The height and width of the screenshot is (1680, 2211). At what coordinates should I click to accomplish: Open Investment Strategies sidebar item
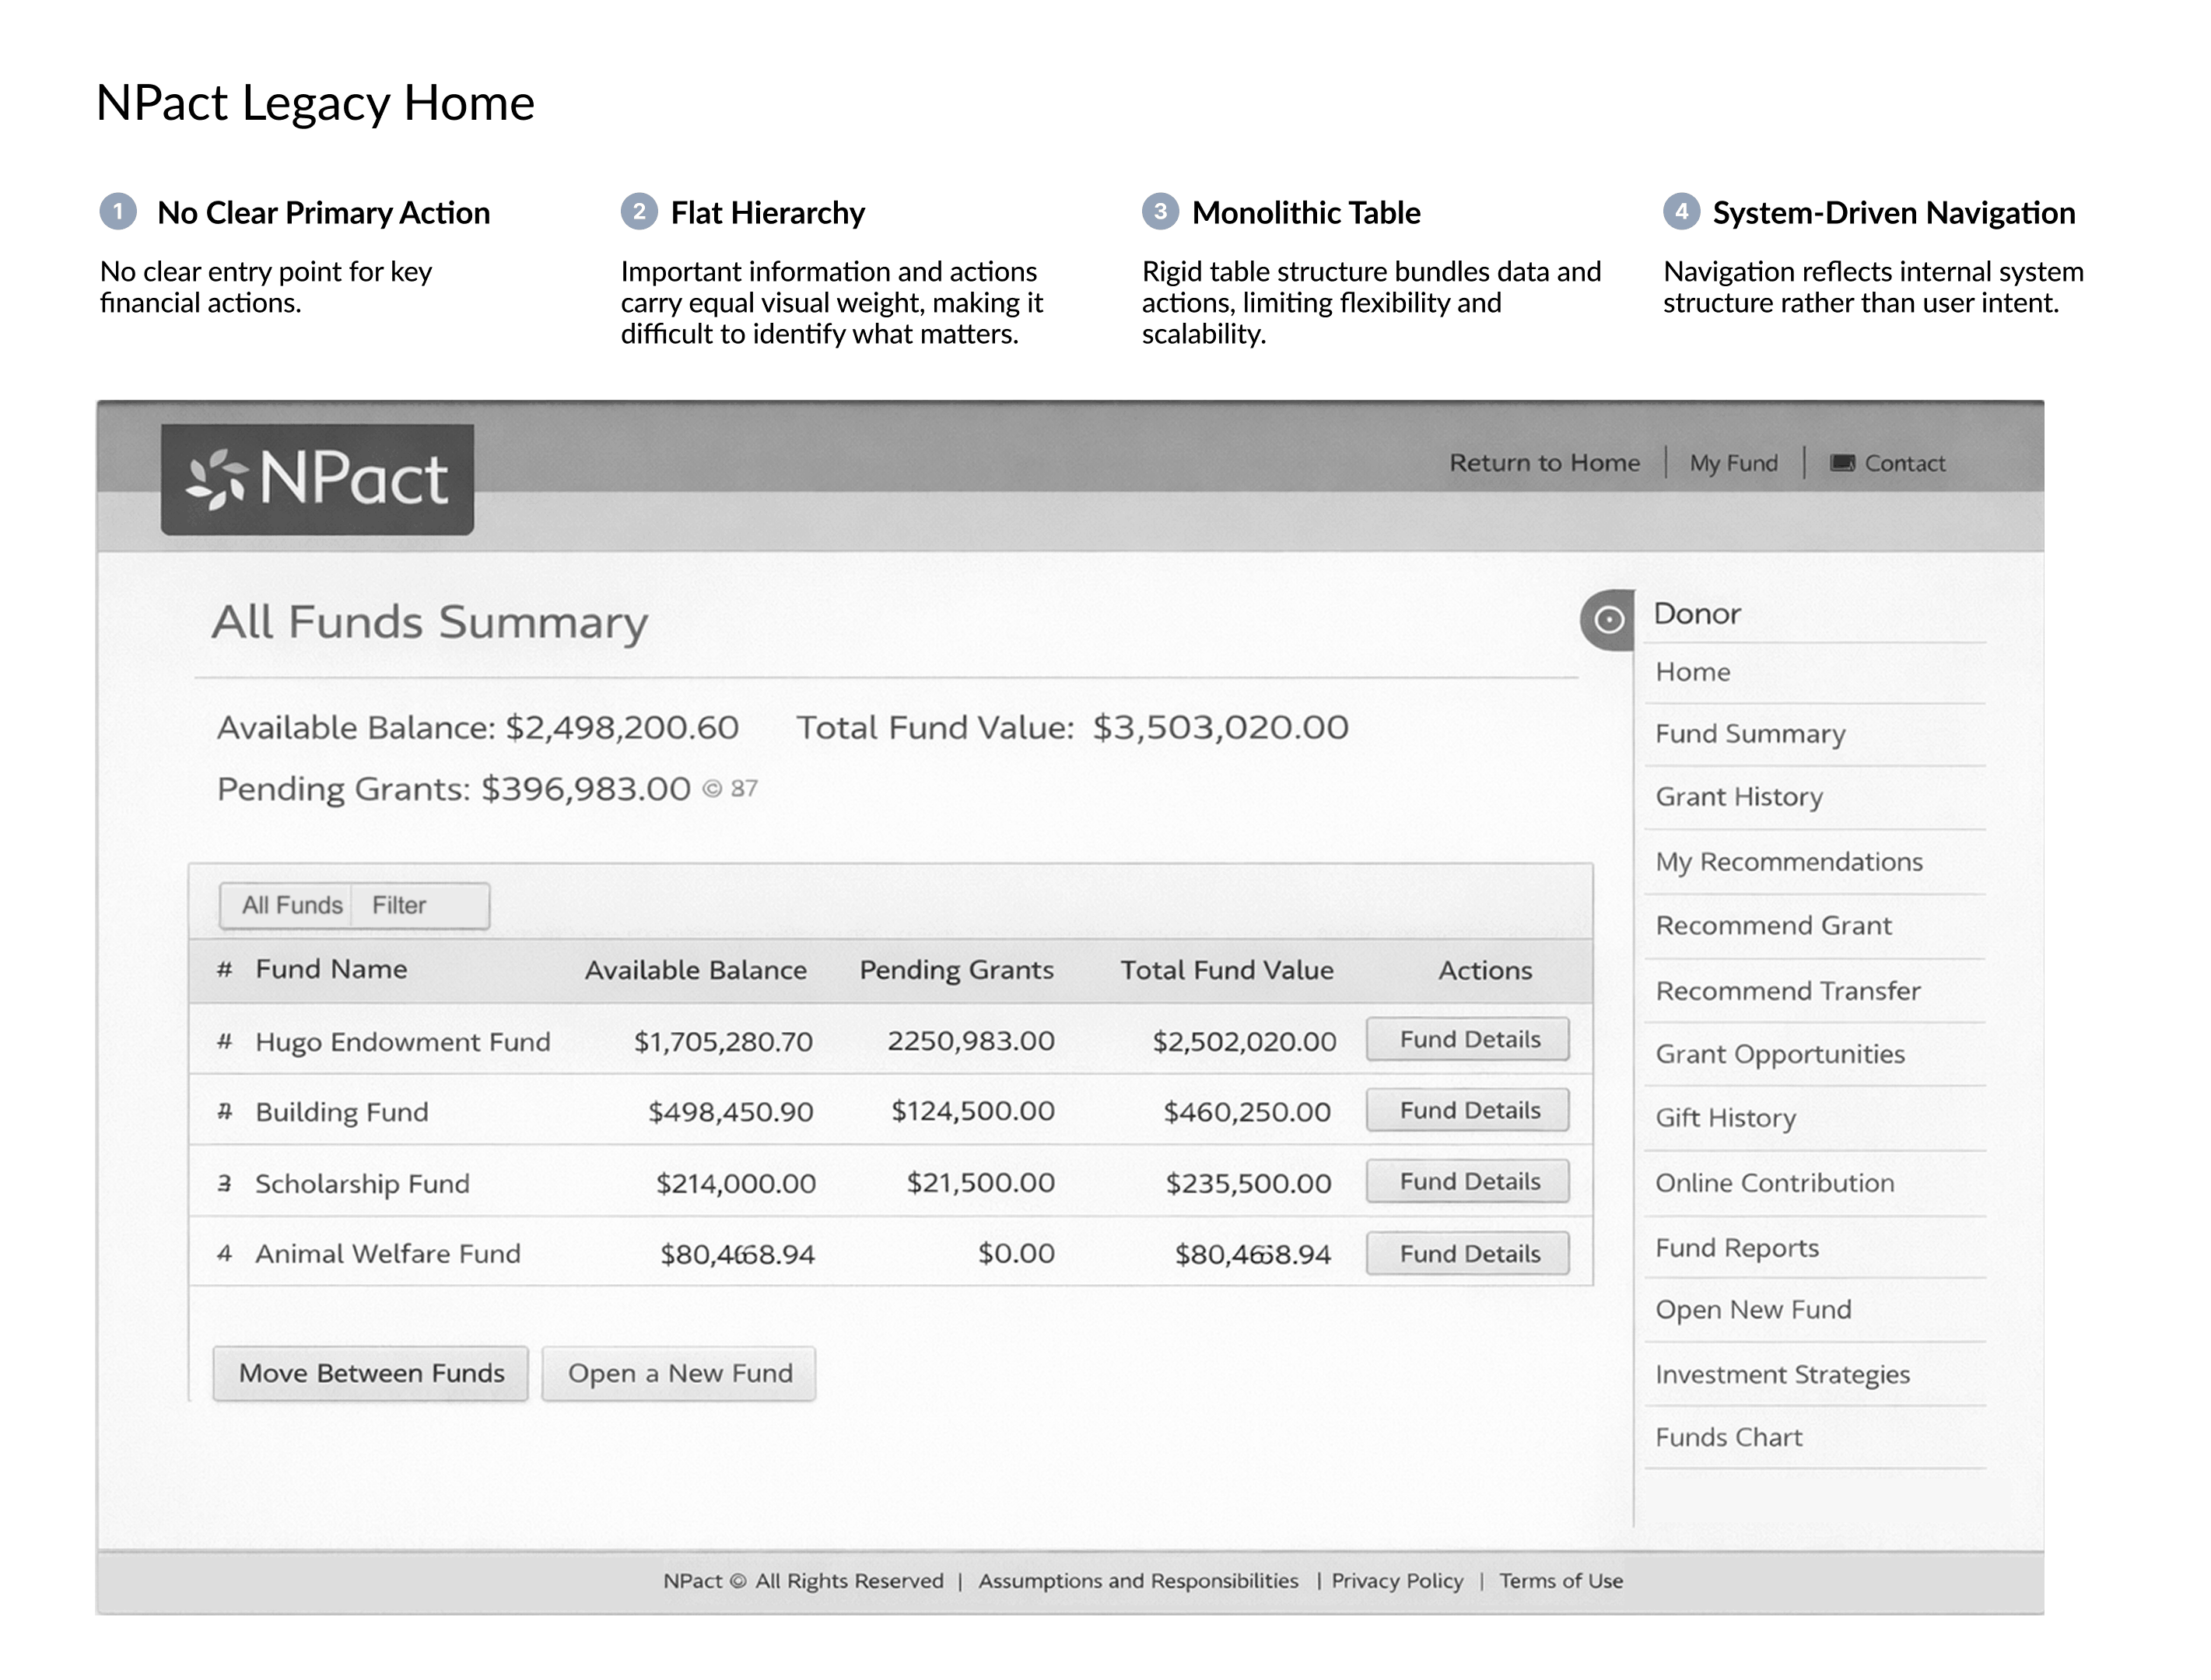(x=1782, y=1375)
